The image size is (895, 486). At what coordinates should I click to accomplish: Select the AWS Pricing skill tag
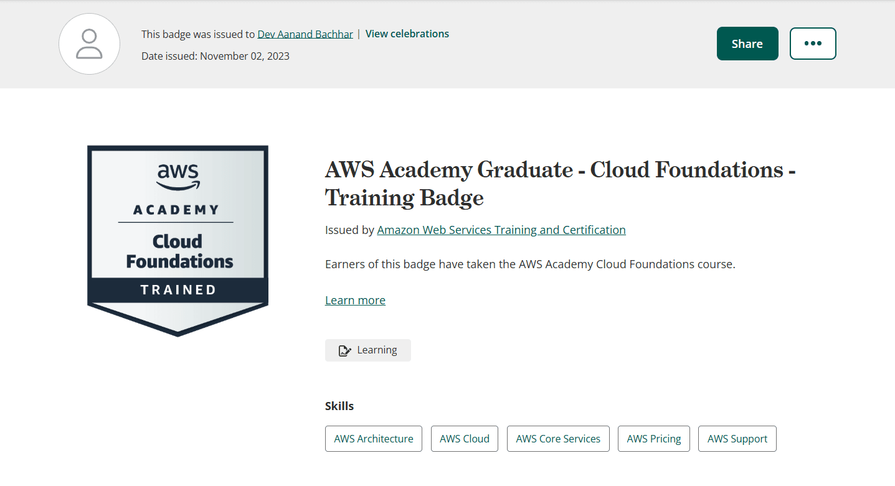pos(654,439)
